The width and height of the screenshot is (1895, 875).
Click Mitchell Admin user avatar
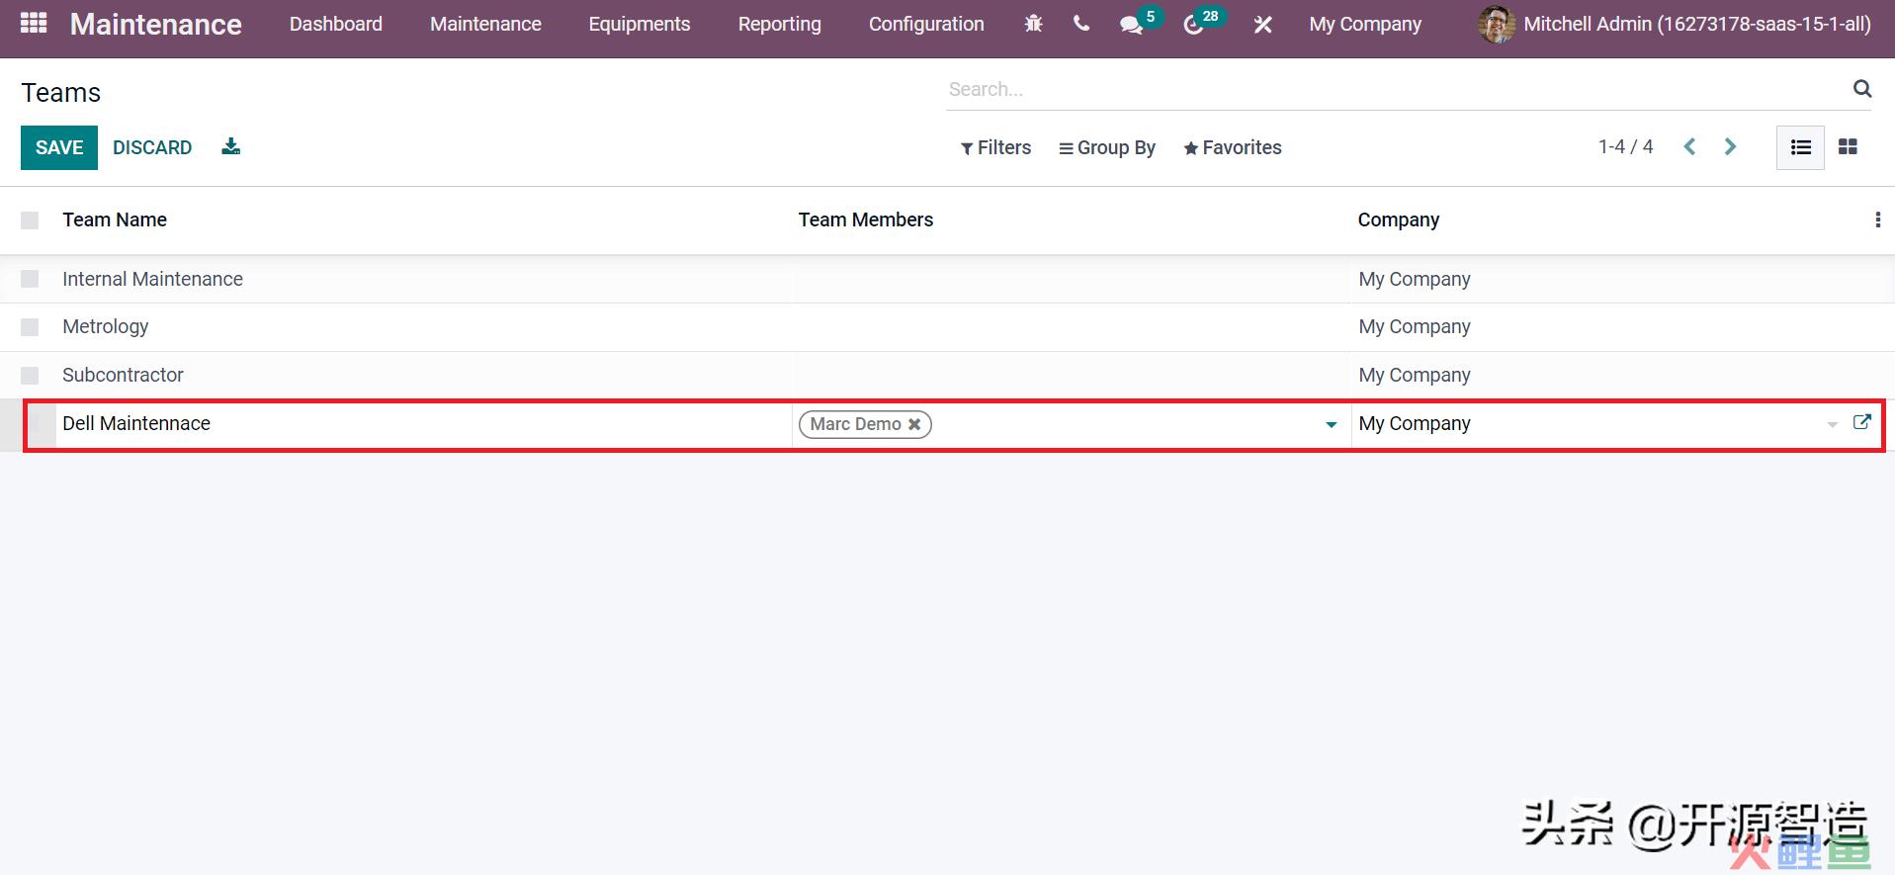(1497, 24)
